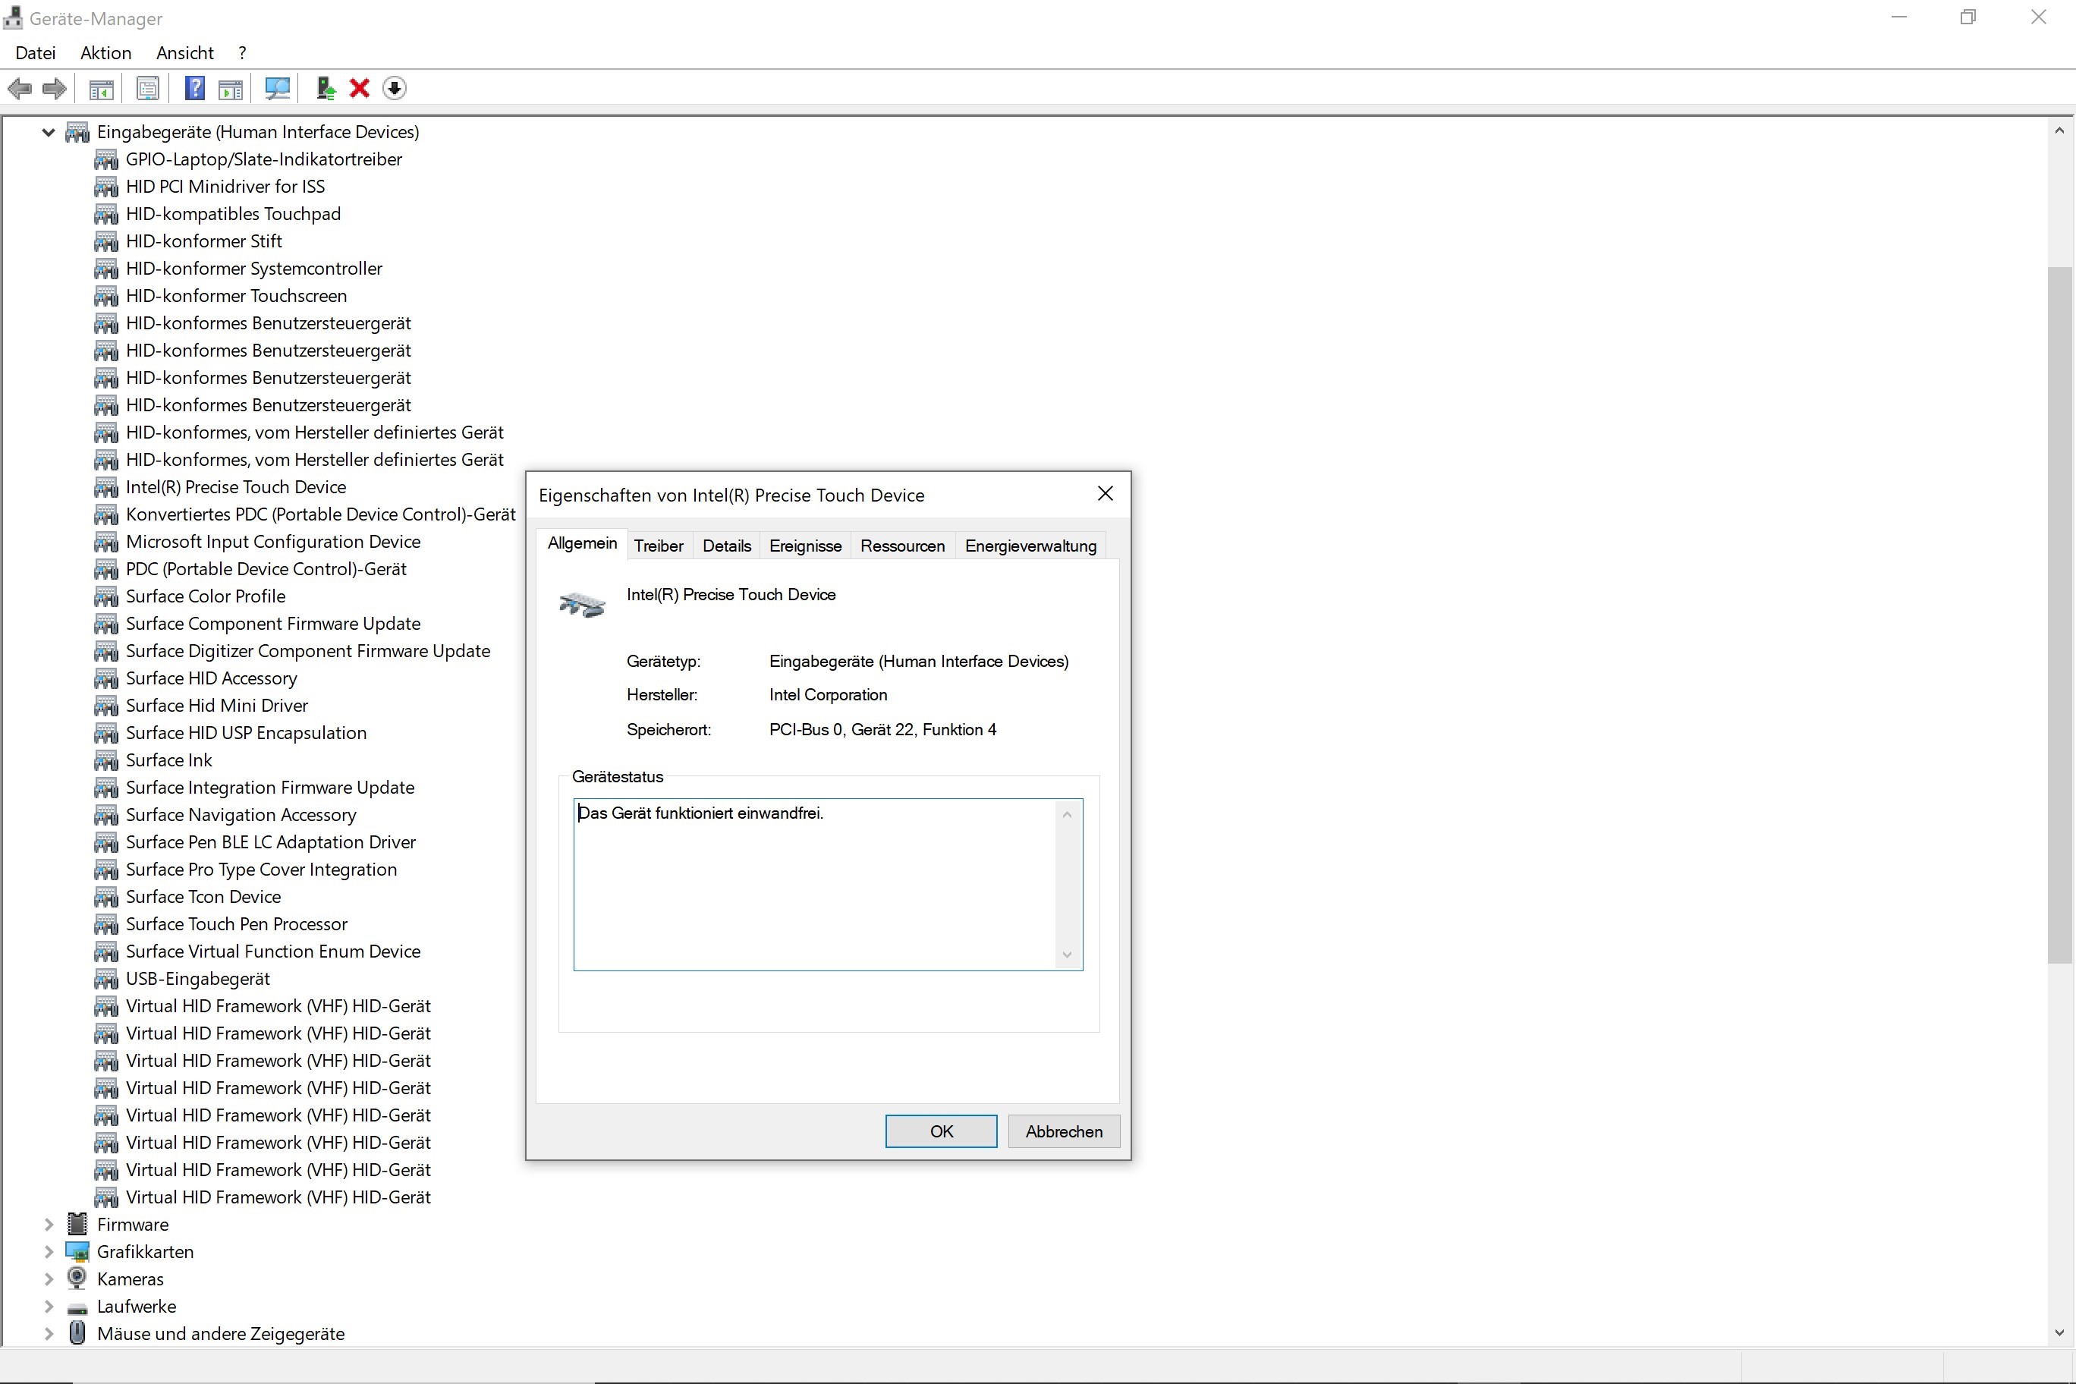Click the device icon in the properties dialog

[x=583, y=604]
